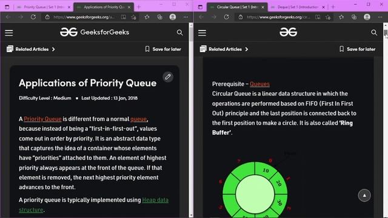This screenshot has height=218, width=388.
Task: View site info lock icon in right address bar
Action: click(x=241, y=17)
